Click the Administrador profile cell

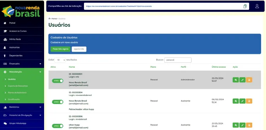click(188, 80)
